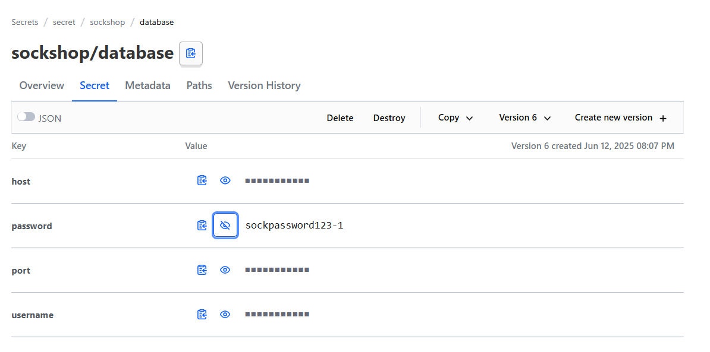
Task: Toggle the JSON view switch
Action: coord(26,118)
